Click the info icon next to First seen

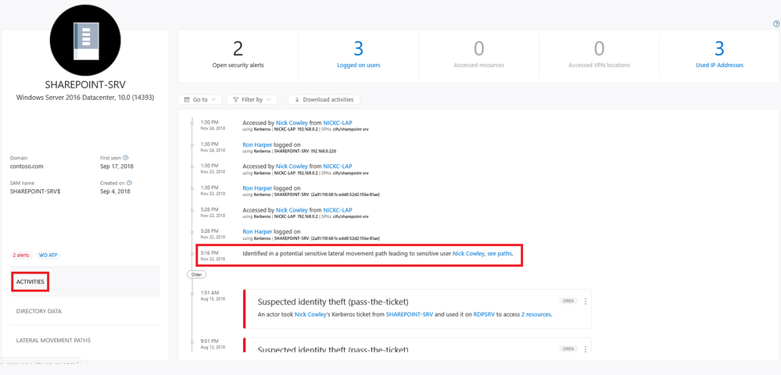(x=126, y=157)
